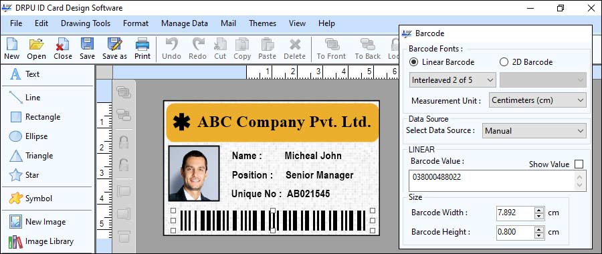The width and height of the screenshot is (602, 254).
Task: Open the Mail menu
Action: pos(229,23)
